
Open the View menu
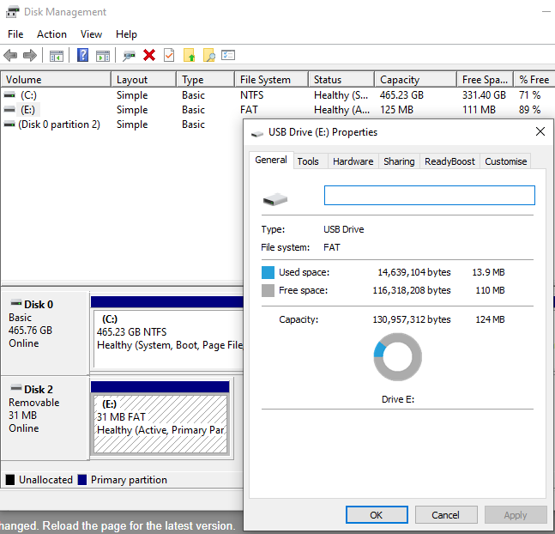tap(91, 34)
